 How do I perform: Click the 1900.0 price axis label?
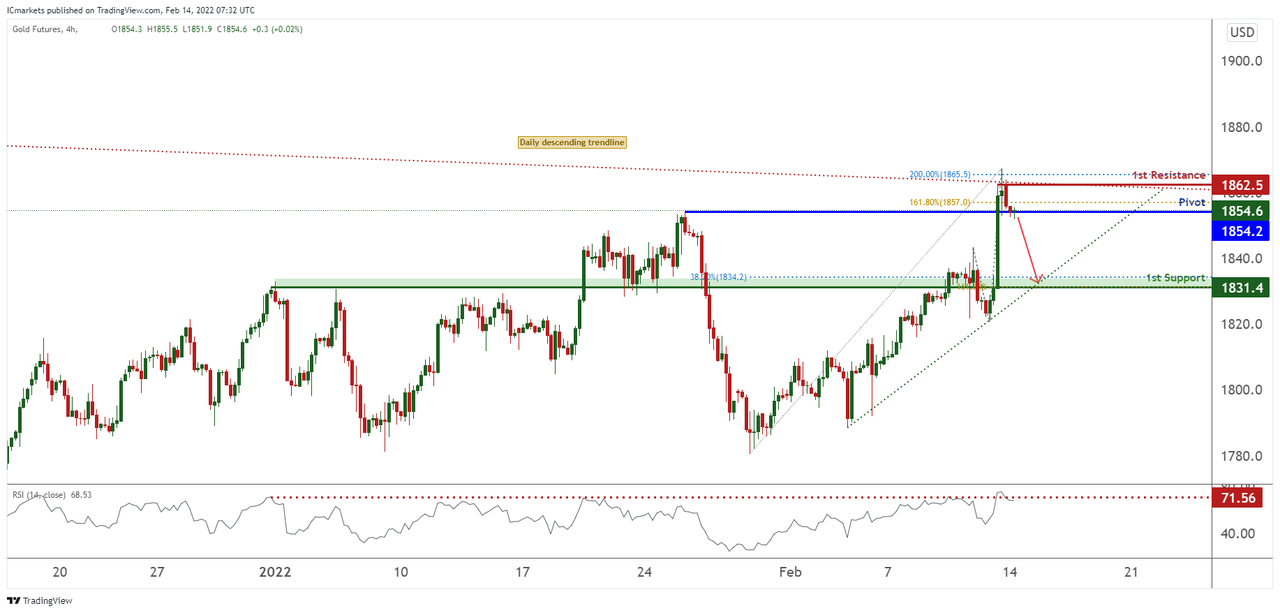pos(1242,61)
